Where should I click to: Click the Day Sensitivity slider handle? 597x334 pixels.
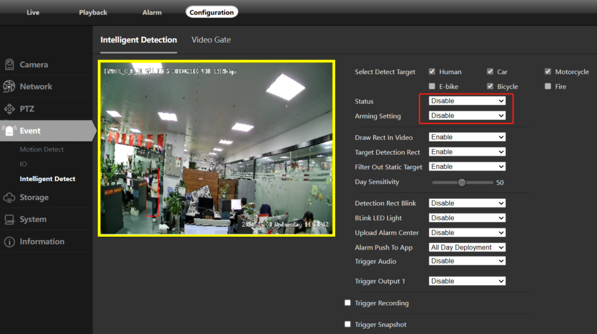tap(462, 182)
